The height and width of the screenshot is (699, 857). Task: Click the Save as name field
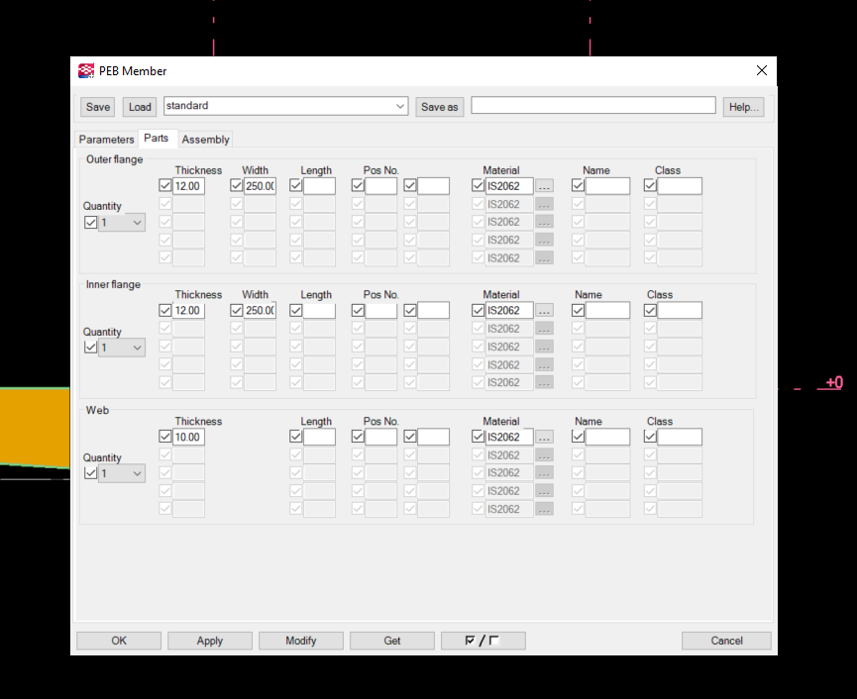593,105
